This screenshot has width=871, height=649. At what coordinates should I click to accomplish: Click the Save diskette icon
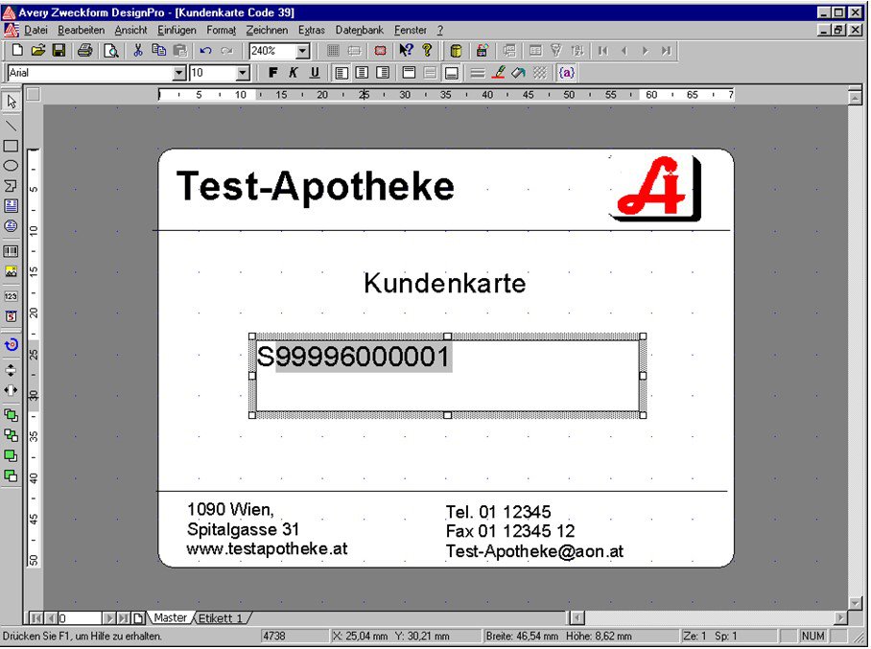click(x=59, y=51)
